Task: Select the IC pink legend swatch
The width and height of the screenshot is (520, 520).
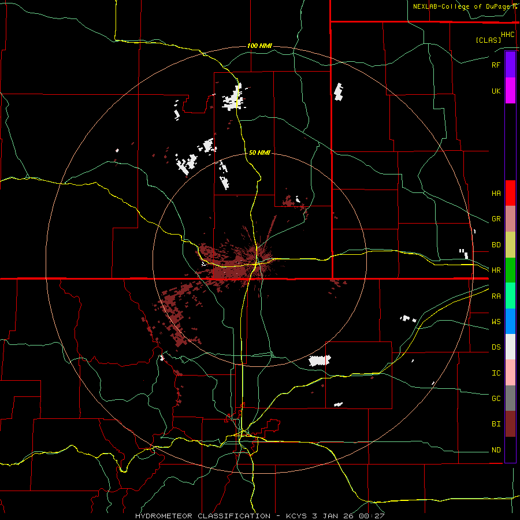Action: click(x=510, y=373)
